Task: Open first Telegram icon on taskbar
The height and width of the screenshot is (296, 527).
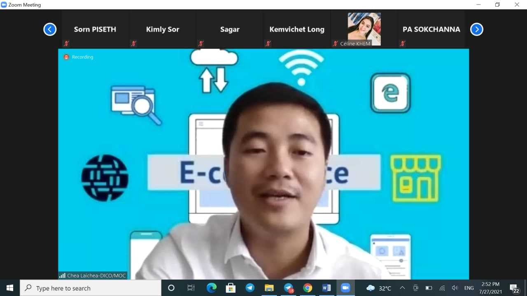Action: [x=250, y=288]
